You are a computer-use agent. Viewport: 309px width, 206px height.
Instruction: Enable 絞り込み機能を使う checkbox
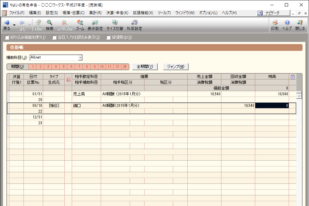(7, 37)
